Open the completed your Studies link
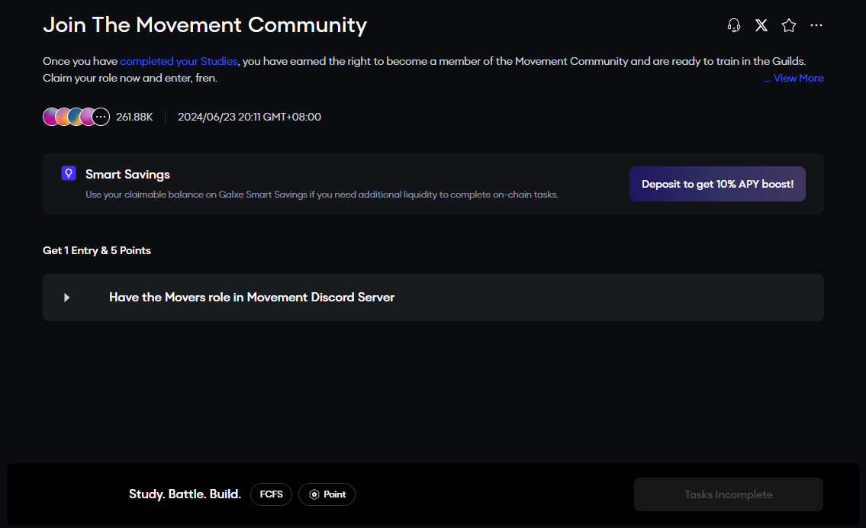Screen dimensions: 866x528 click(179, 61)
